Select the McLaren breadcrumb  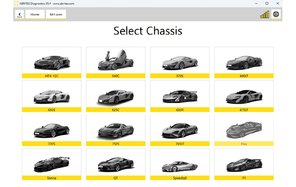[56, 14]
